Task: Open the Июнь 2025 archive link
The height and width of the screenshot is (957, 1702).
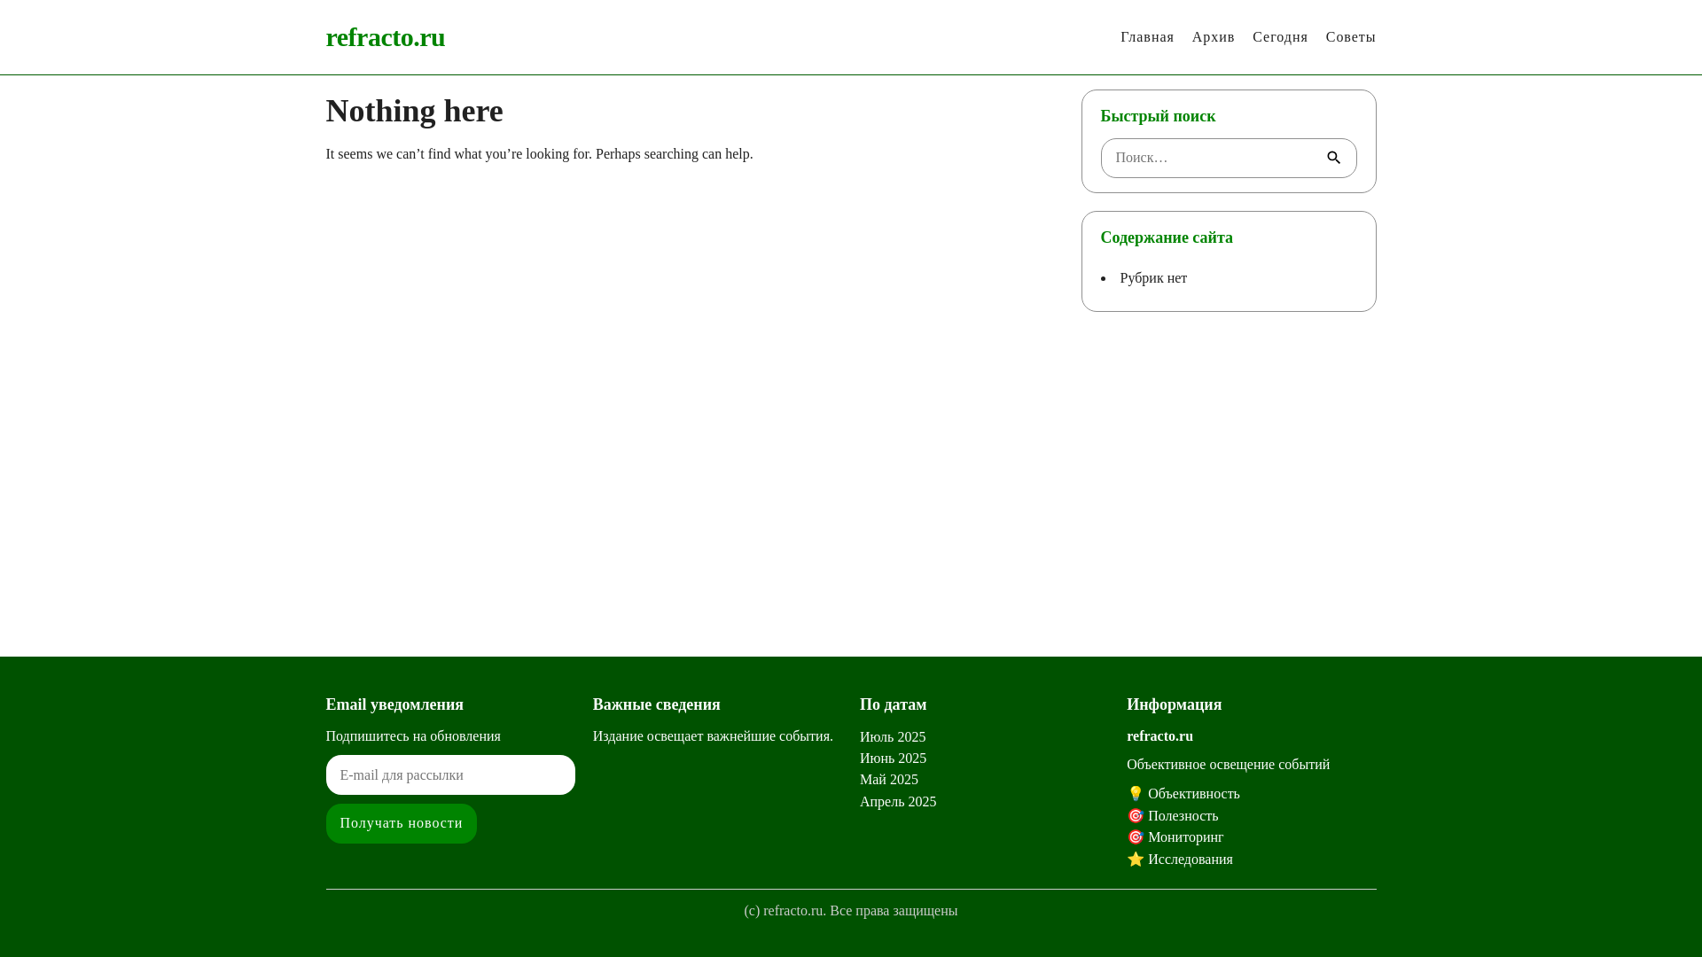Action: [893, 759]
